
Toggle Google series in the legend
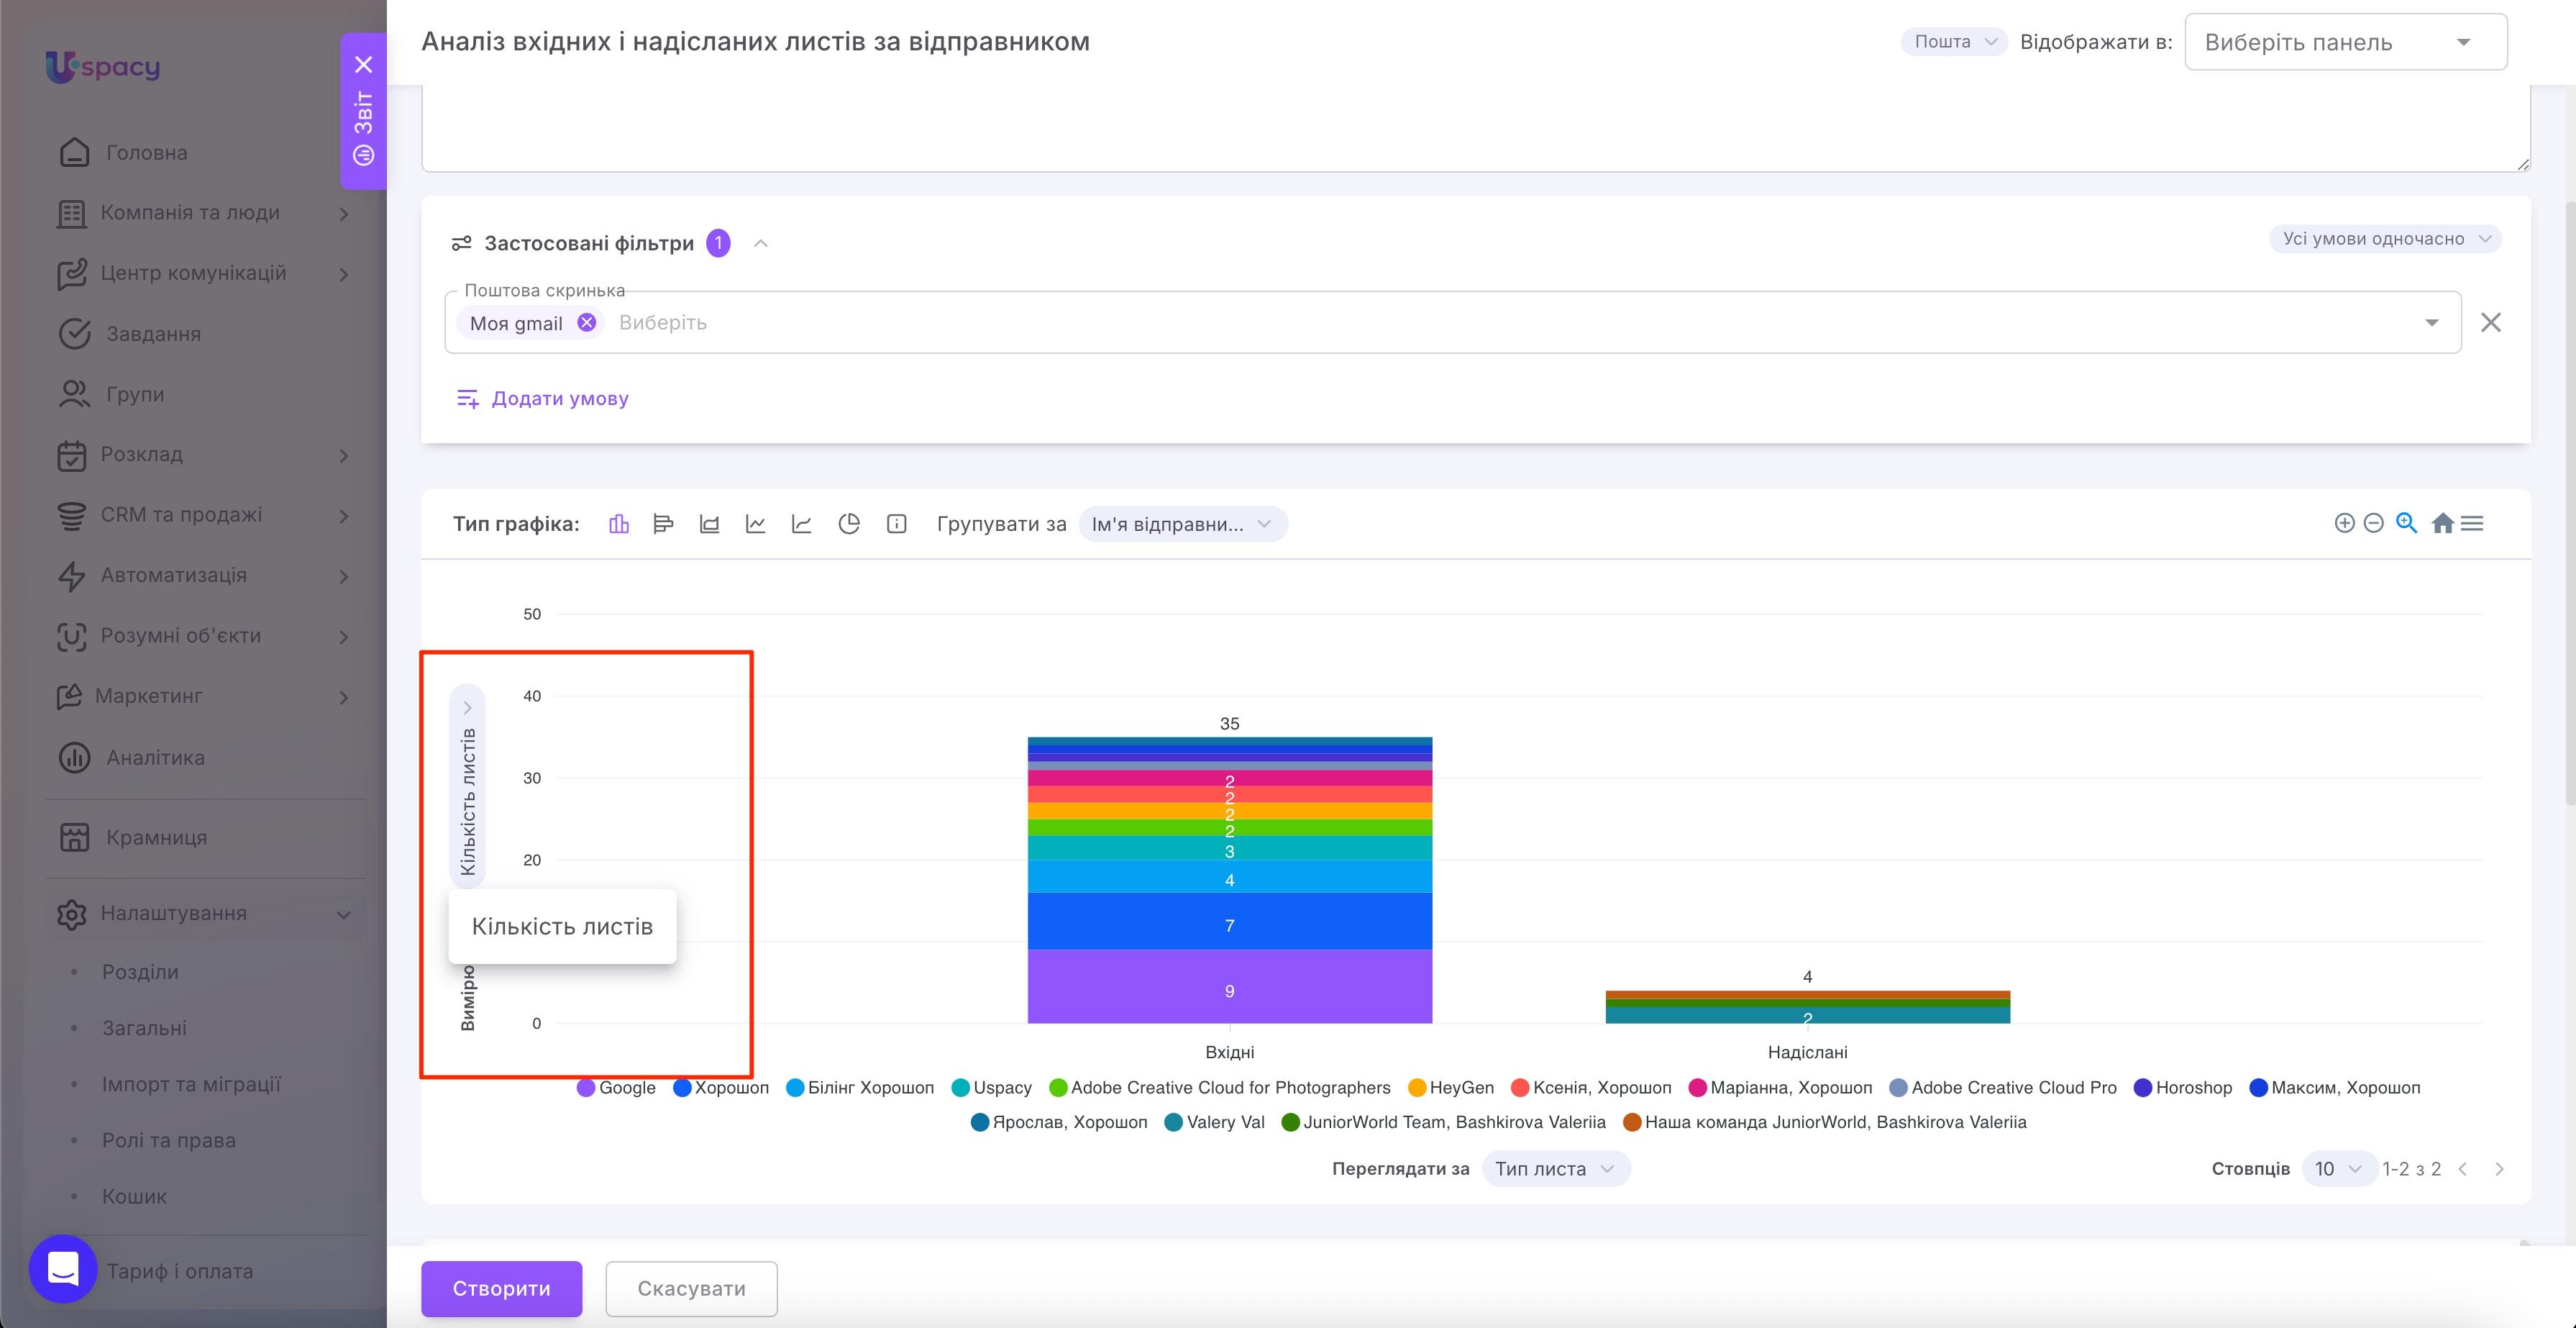616,1088
